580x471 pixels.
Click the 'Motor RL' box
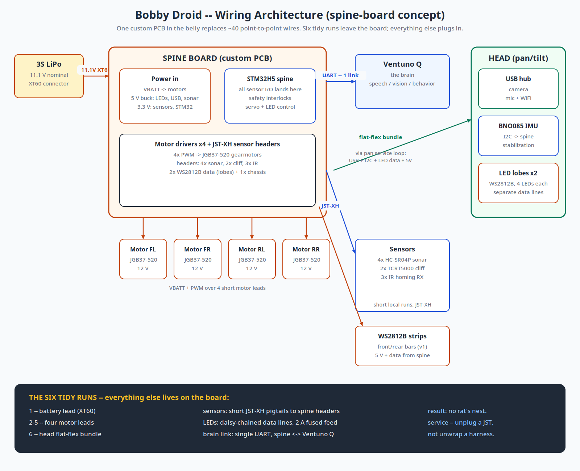pos(252,259)
